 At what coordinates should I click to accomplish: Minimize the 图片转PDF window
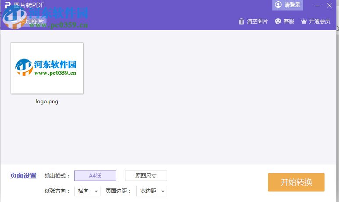point(318,5)
